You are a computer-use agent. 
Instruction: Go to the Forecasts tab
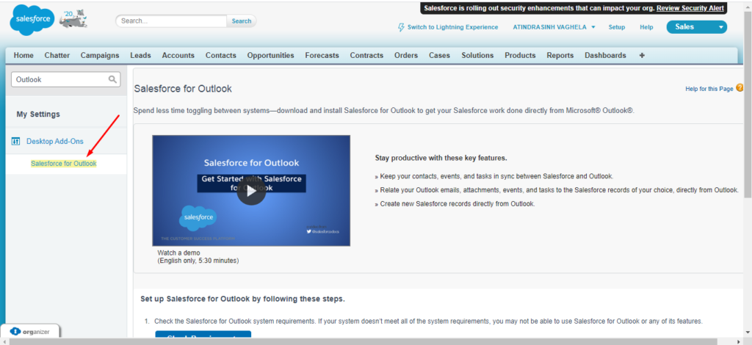(x=322, y=56)
